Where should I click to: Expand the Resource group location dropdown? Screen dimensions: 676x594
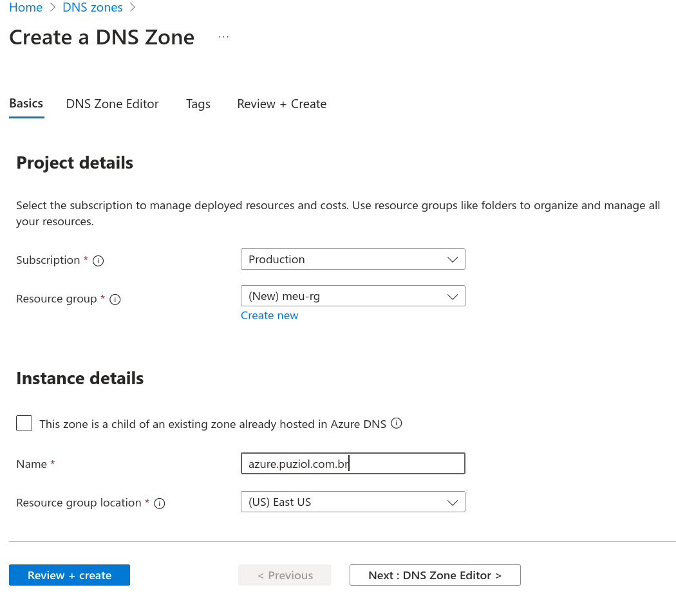pos(353,502)
